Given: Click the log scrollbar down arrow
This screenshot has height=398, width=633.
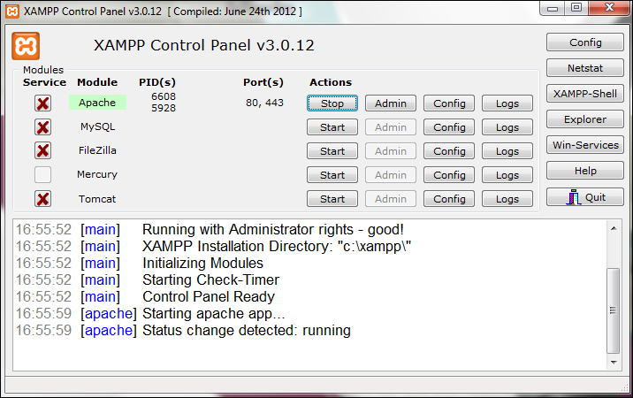Looking at the screenshot, I should point(614,362).
